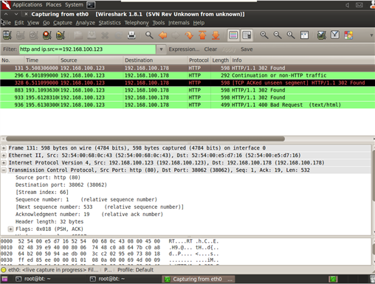Open the display filter history dropdown
Viewport: 375px width, 284px height.
(161, 49)
